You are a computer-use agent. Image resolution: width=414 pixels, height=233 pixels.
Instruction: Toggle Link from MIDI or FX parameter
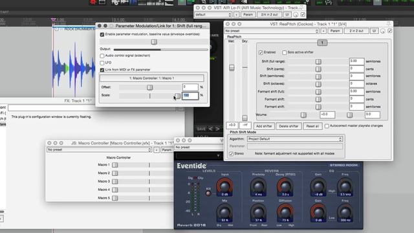pyautogui.click(x=102, y=70)
